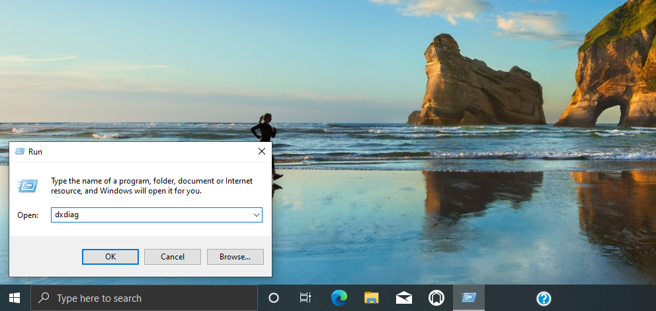Click the large Run icon beside description
The image size is (656, 311).
pyautogui.click(x=28, y=186)
